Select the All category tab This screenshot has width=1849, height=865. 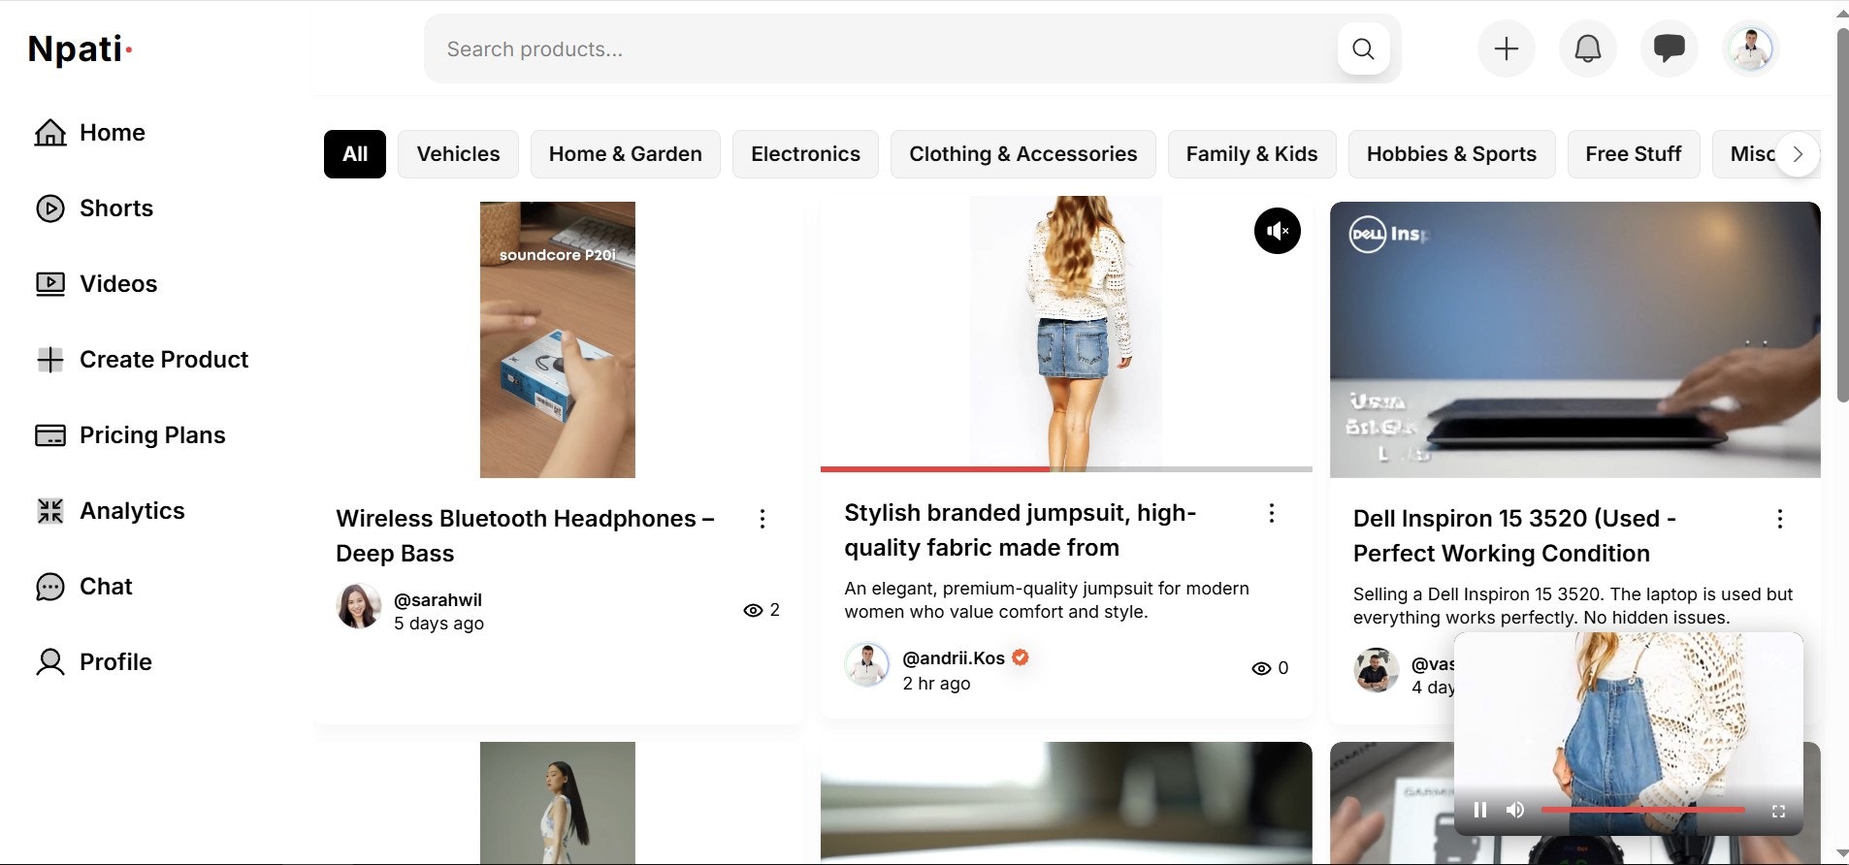(355, 154)
